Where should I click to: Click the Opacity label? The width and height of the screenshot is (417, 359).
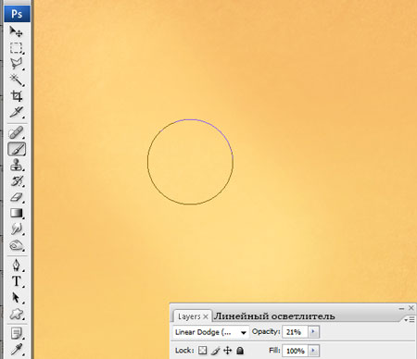[x=266, y=331]
